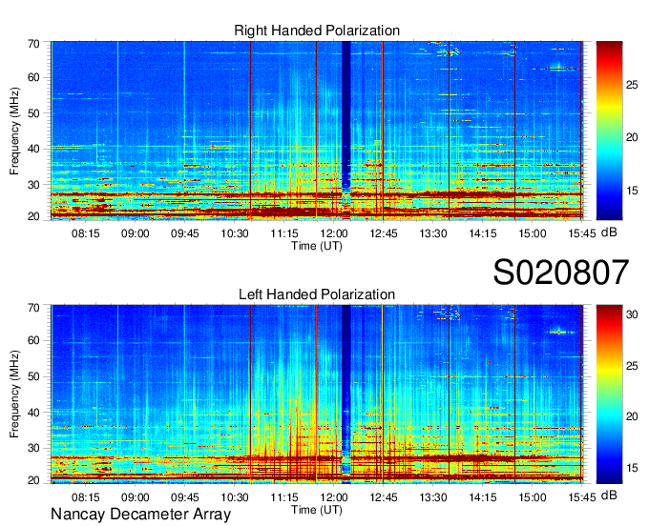Click the top plot's color scale bar
This screenshot has width=649, height=526.
tap(609, 131)
